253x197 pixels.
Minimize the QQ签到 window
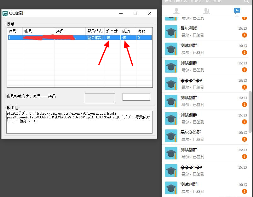(121, 13)
